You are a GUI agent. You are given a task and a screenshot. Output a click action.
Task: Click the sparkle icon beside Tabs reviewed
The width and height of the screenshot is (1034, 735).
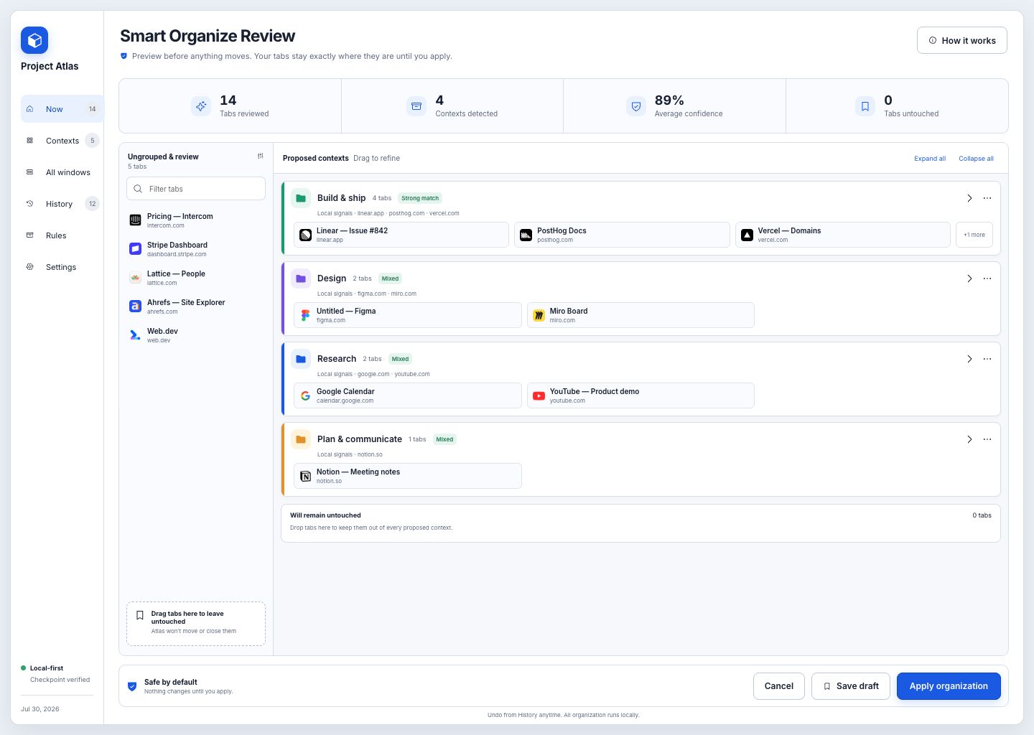(x=201, y=106)
